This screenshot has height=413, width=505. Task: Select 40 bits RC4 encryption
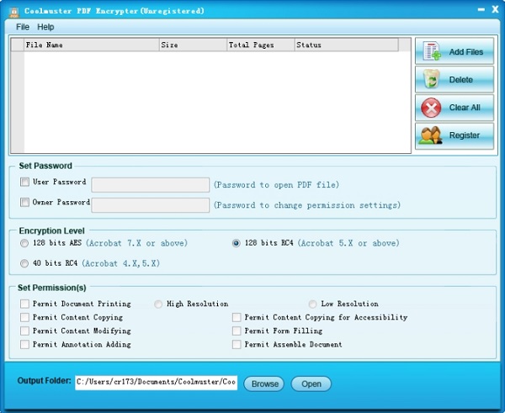tap(24, 263)
